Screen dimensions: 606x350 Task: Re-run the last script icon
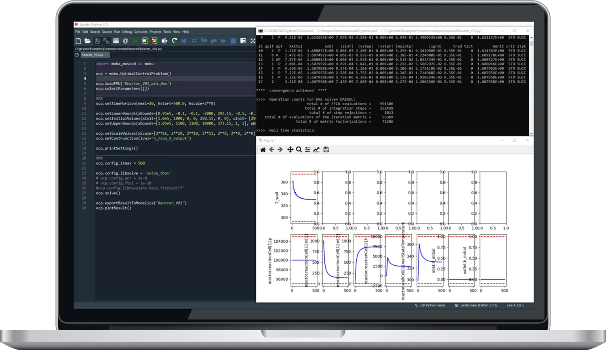[x=175, y=41]
